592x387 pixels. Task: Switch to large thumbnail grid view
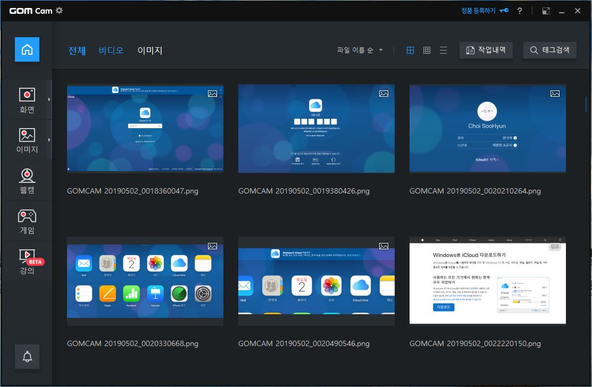click(410, 50)
